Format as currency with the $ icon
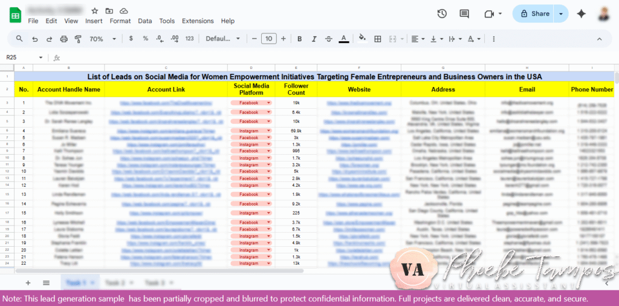Viewport: 619px width, 306px height. pos(131,39)
